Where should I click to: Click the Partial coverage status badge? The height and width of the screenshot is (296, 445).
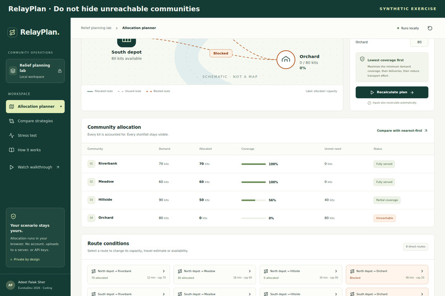387,200
